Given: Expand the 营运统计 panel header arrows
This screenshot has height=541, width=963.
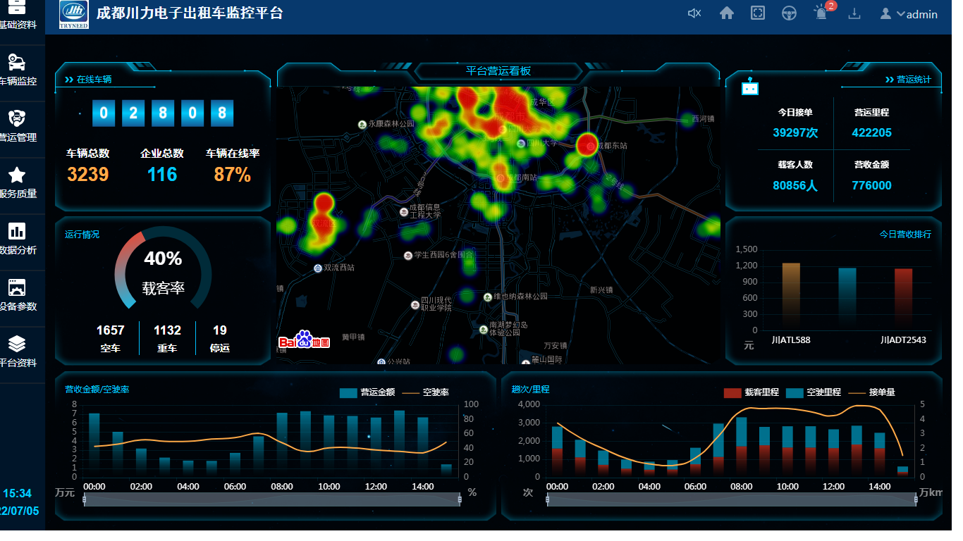Looking at the screenshot, I should point(890,80).
